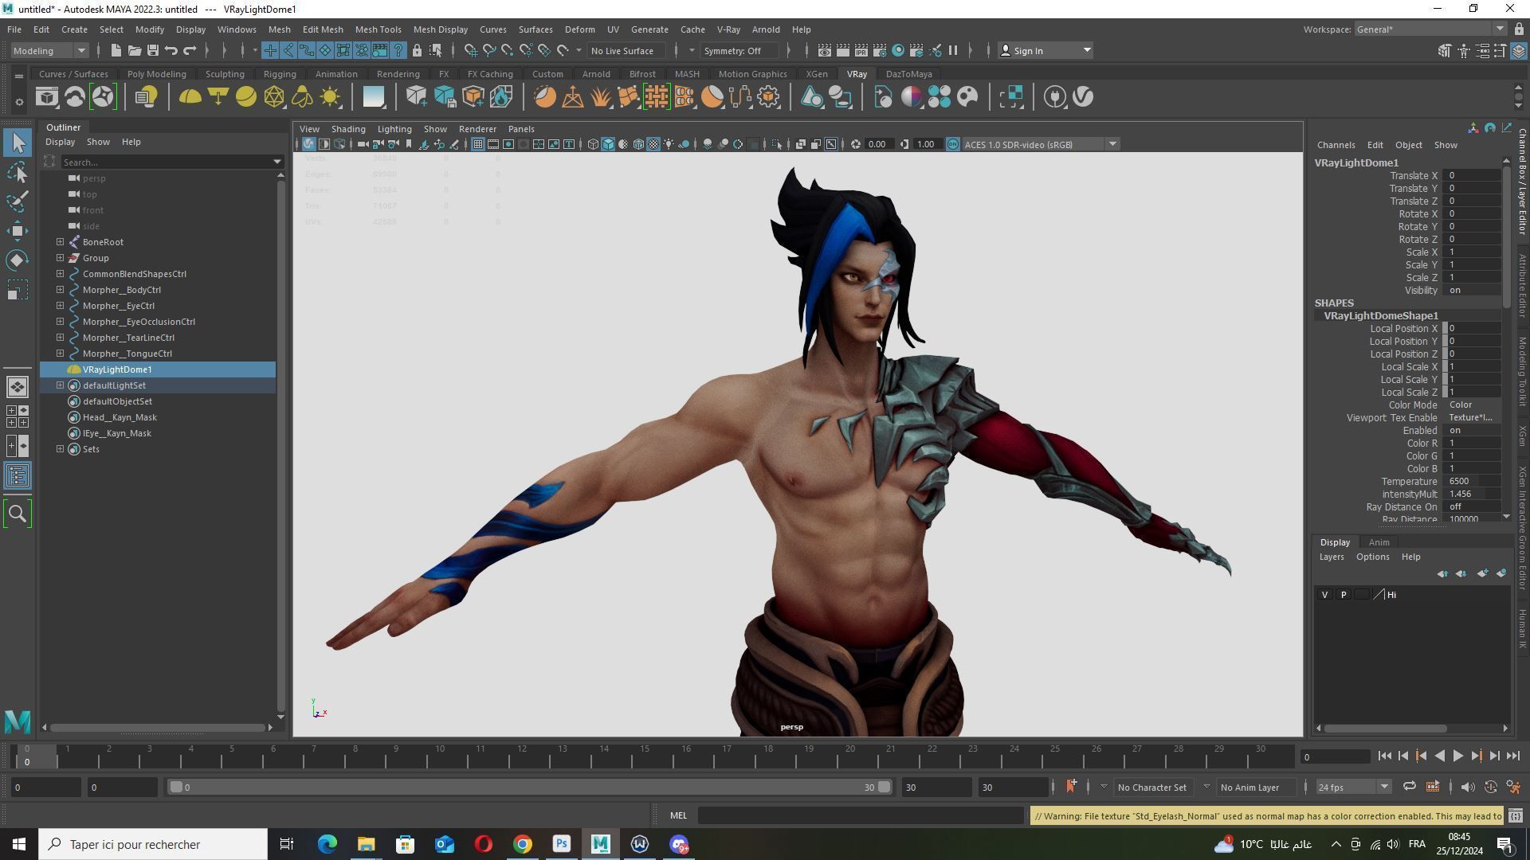Toggle layer playback P box
The width and height of the screenshot is (1530, 860).
coord(1344,595)
